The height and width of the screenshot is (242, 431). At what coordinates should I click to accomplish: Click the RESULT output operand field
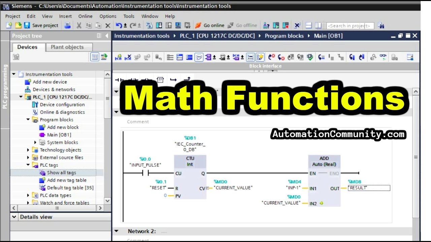(369, 188)
